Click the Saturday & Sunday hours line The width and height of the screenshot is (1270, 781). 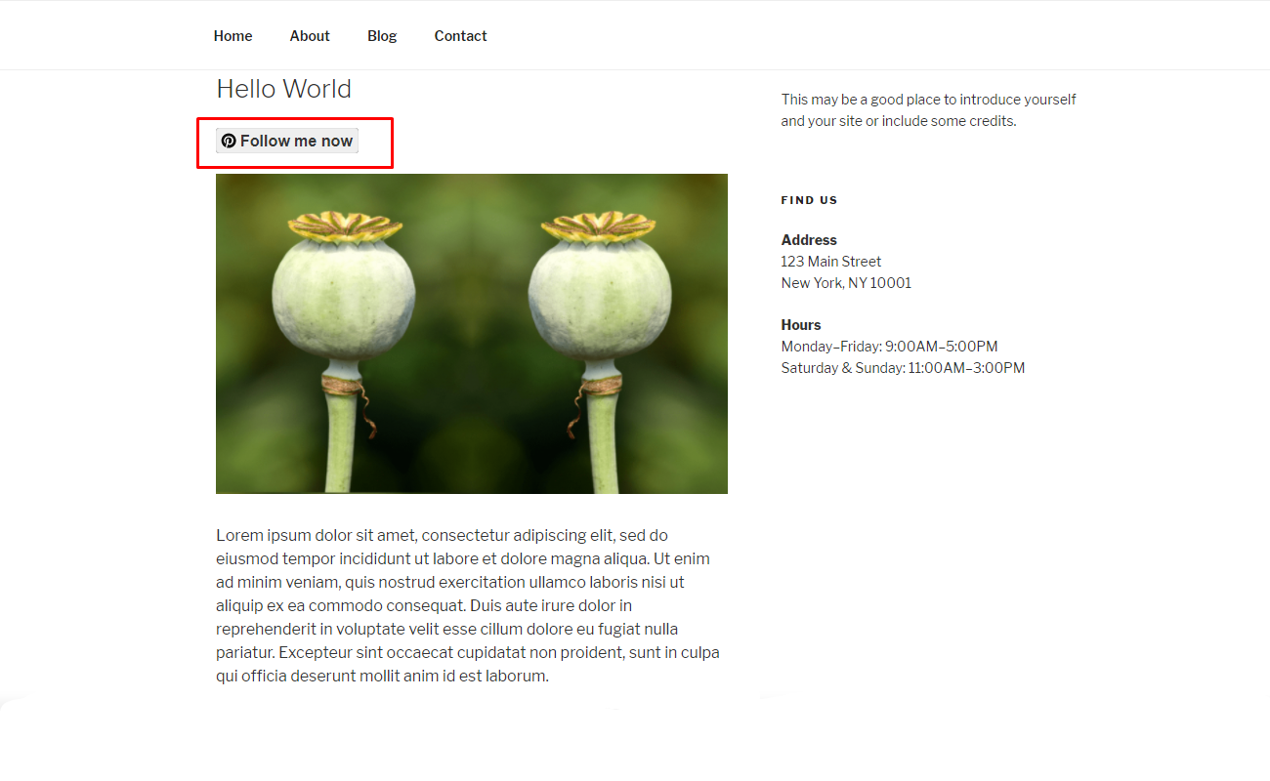click(x=904, y=368)
